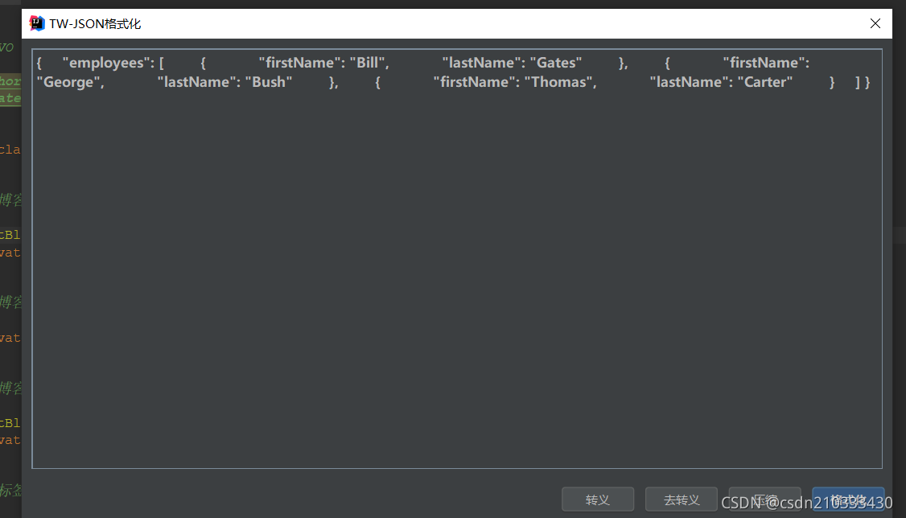Click the "Thomas" value in the JSON text

coord(558,82)
